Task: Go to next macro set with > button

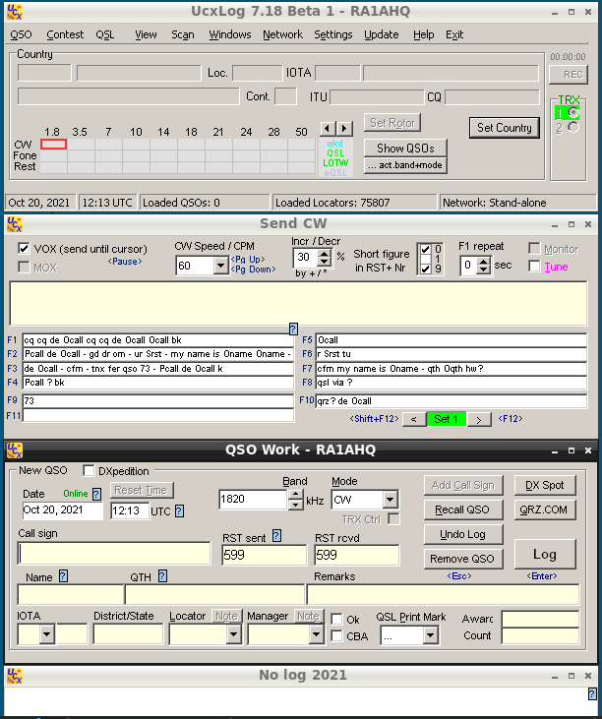Action: point(479,419)
